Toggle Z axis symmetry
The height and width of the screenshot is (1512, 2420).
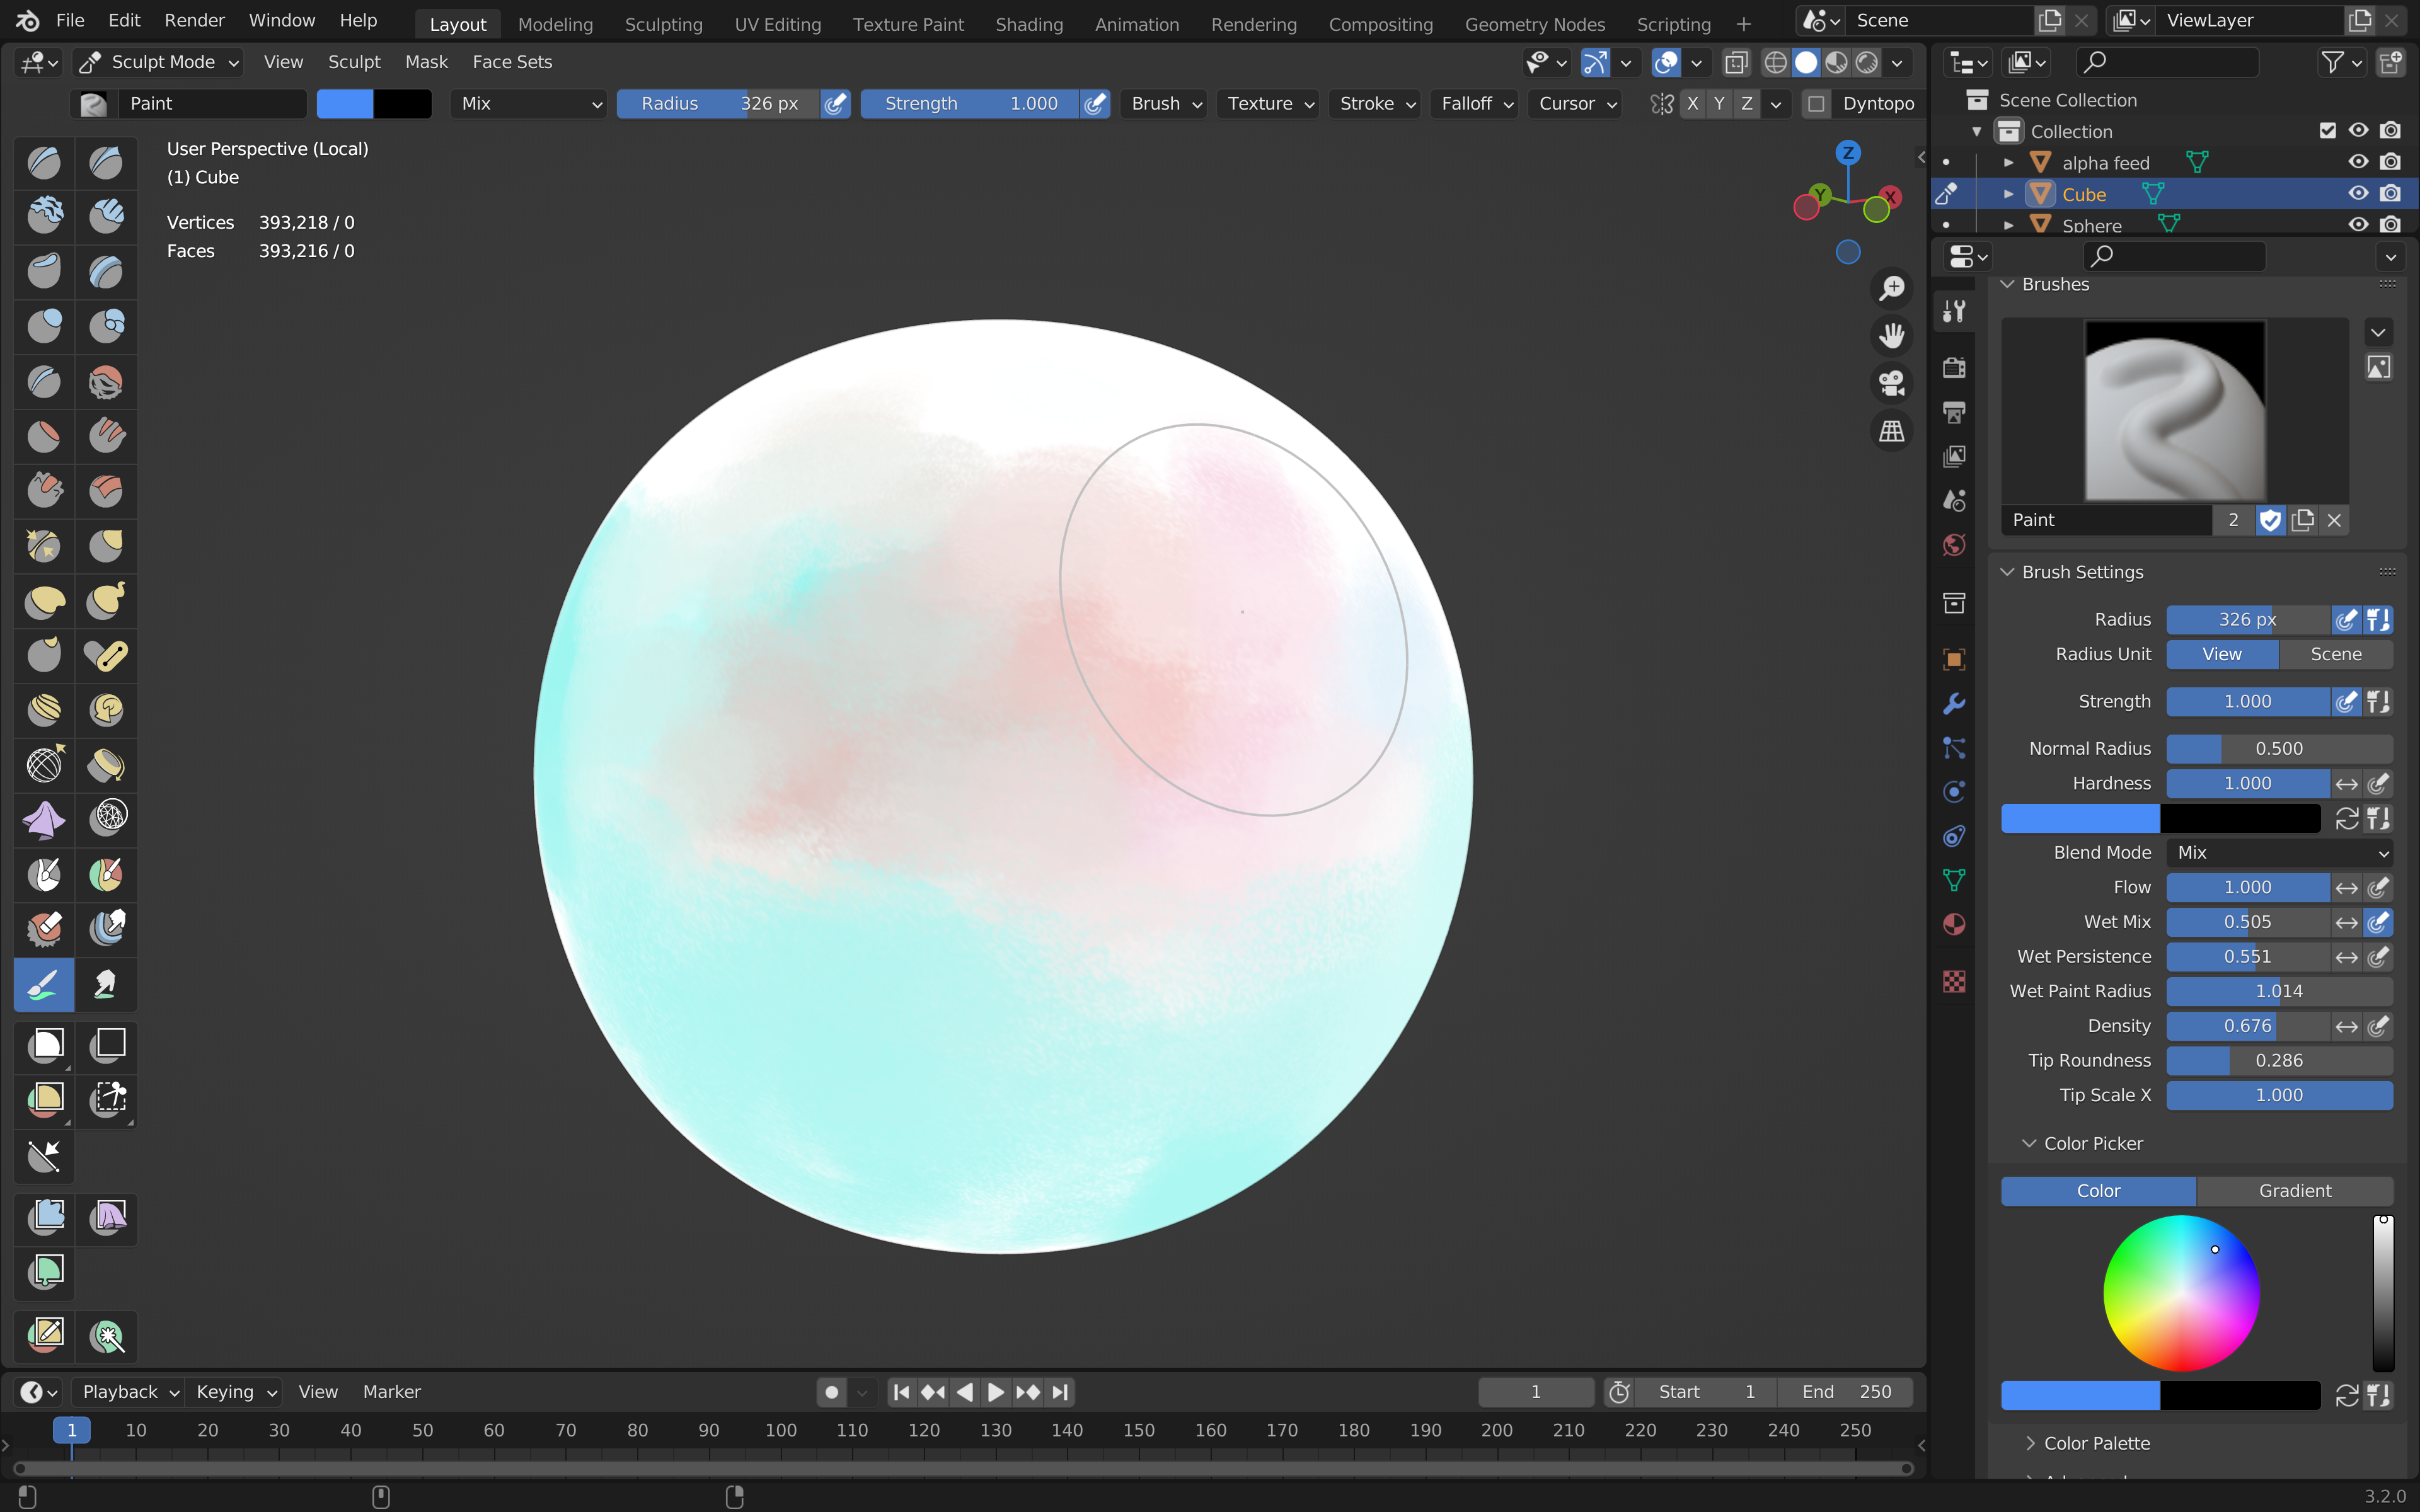(1746, 104)
